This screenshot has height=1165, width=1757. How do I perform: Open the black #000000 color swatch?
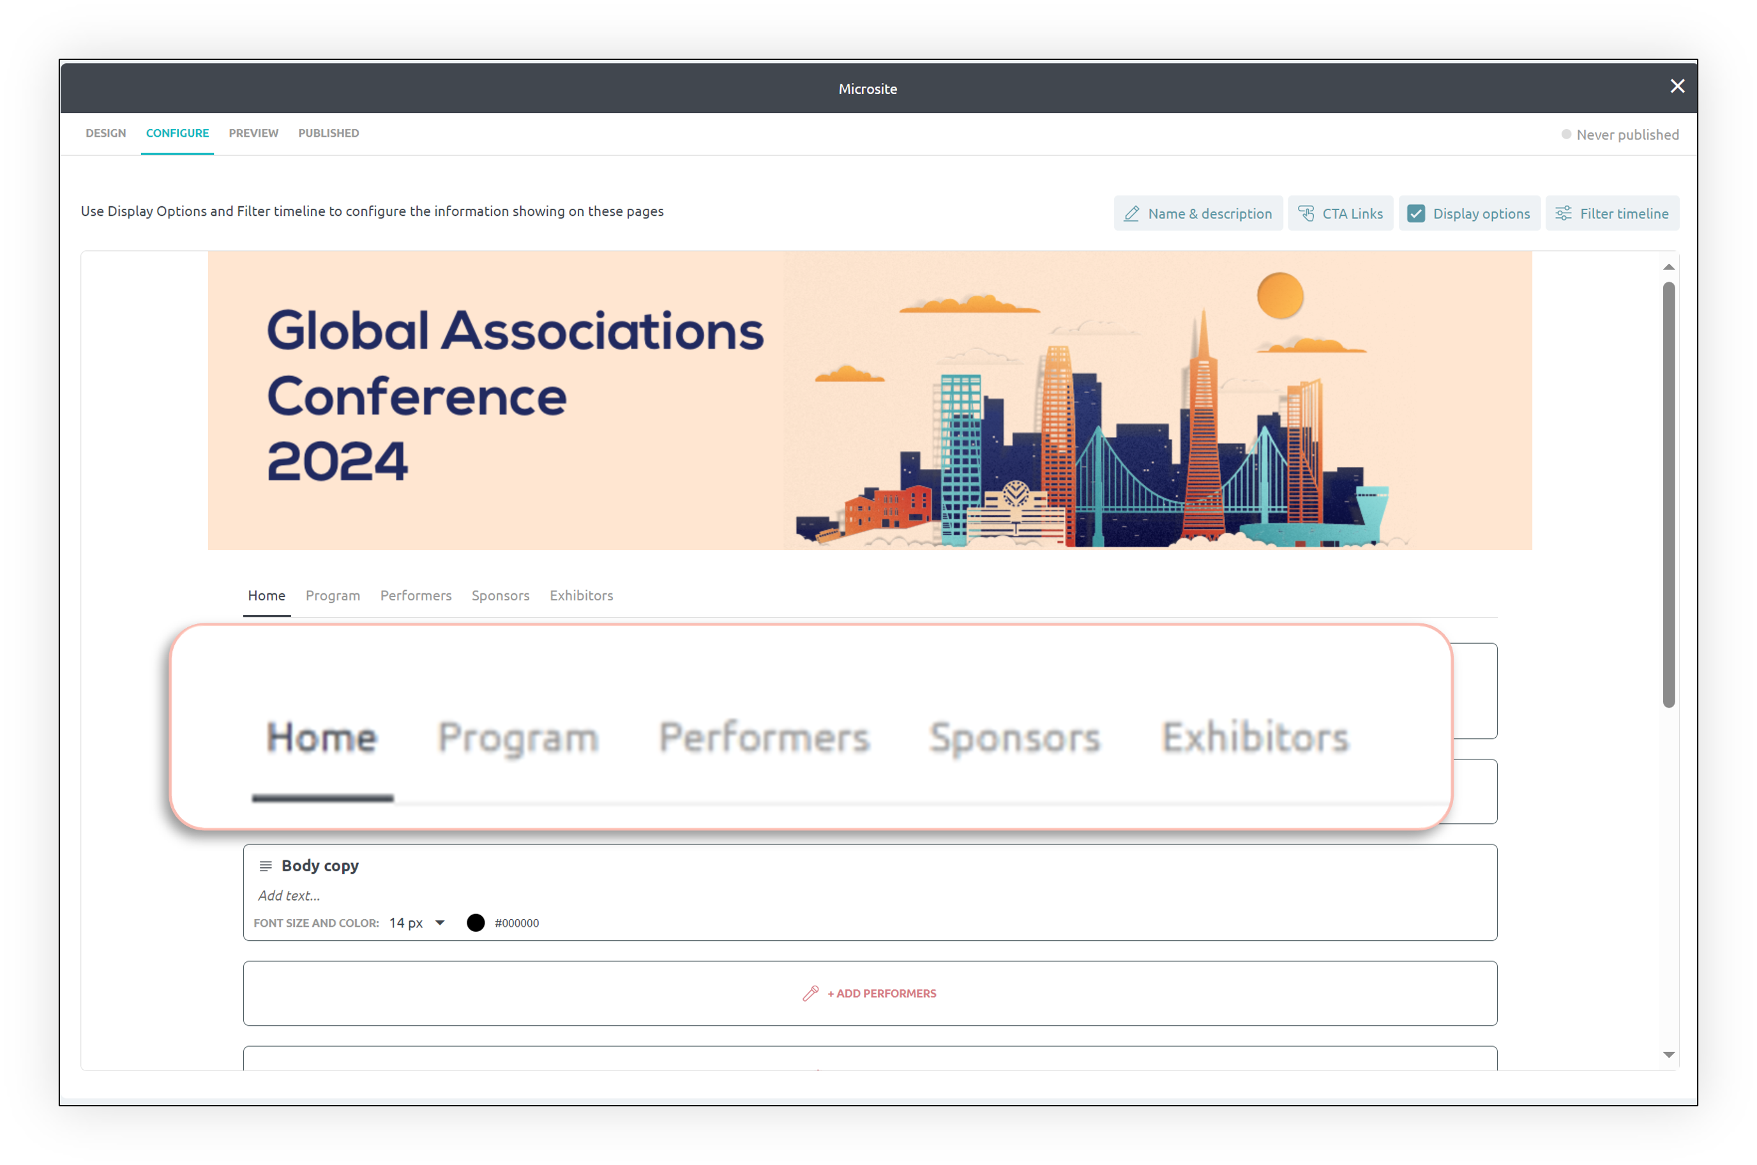(475, 923)
